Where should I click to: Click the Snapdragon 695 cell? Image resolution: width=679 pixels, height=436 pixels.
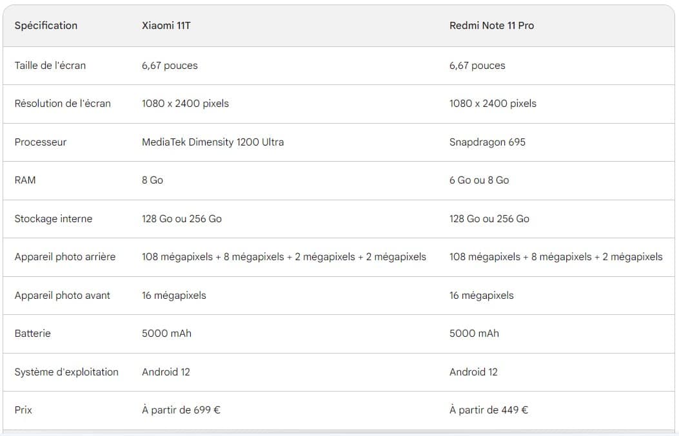pyautogui.click(x=487, y=142)
